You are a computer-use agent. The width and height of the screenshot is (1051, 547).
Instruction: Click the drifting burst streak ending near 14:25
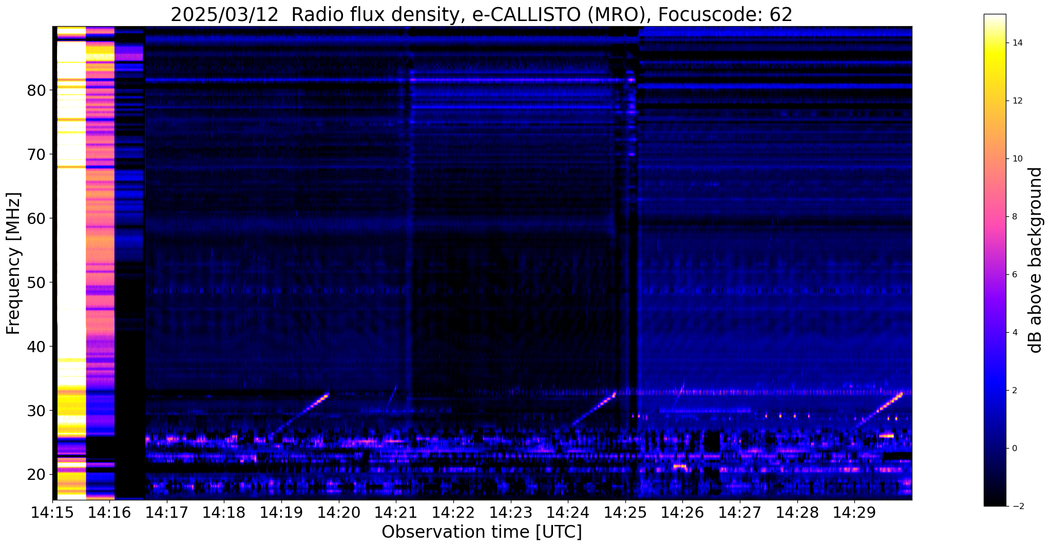coord(593,408)
